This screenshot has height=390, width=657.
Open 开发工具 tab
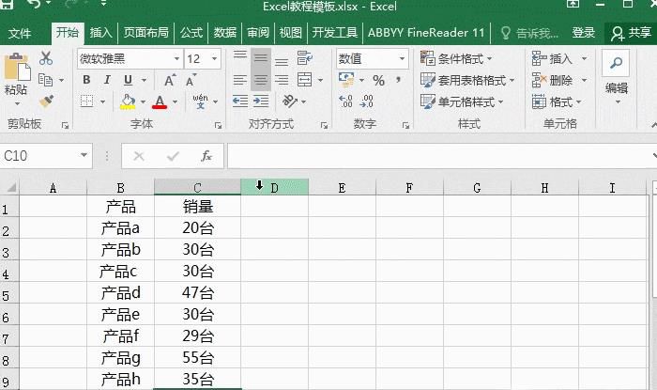(x=335, y=33)
